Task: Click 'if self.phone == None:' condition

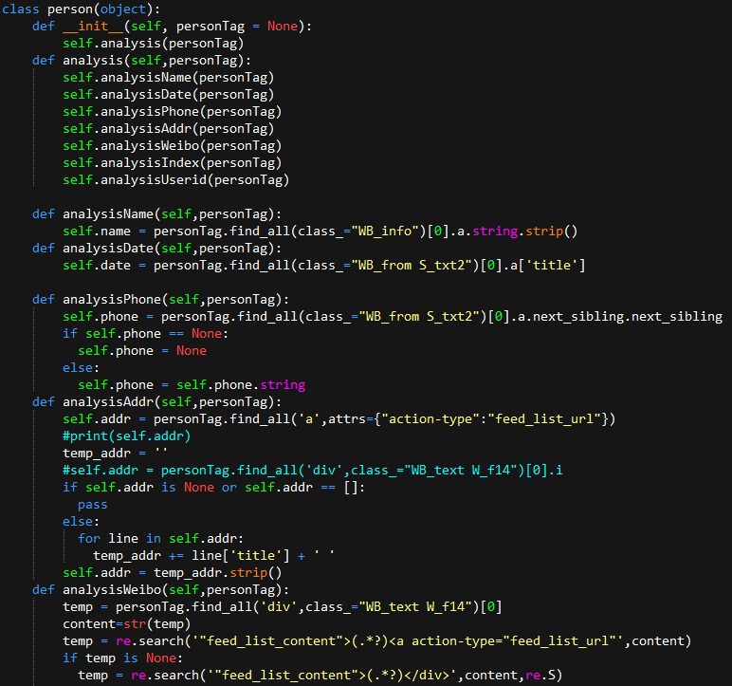Action: (145, 334)
